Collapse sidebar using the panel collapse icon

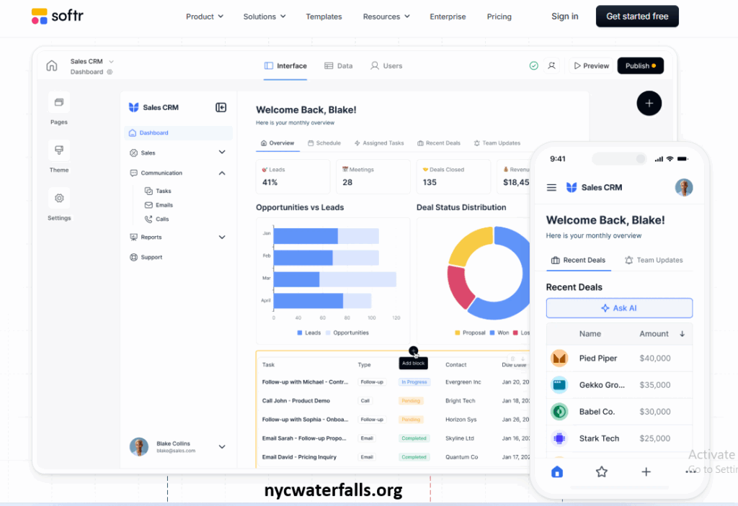pos(221,107)
